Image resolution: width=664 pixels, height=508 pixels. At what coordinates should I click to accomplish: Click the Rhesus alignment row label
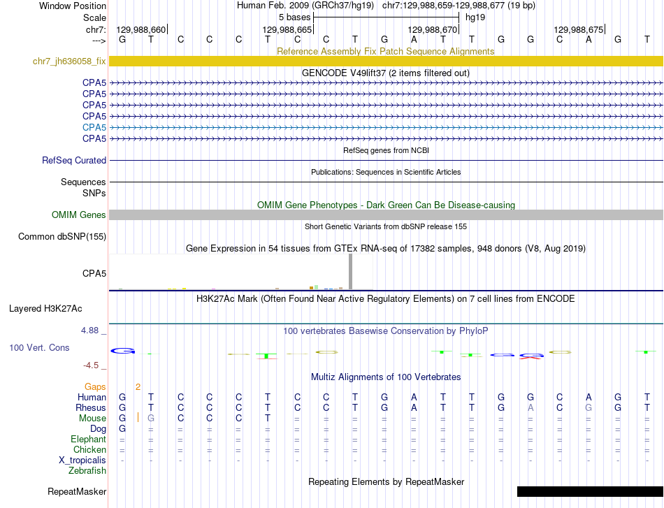[x=91, y=407]
